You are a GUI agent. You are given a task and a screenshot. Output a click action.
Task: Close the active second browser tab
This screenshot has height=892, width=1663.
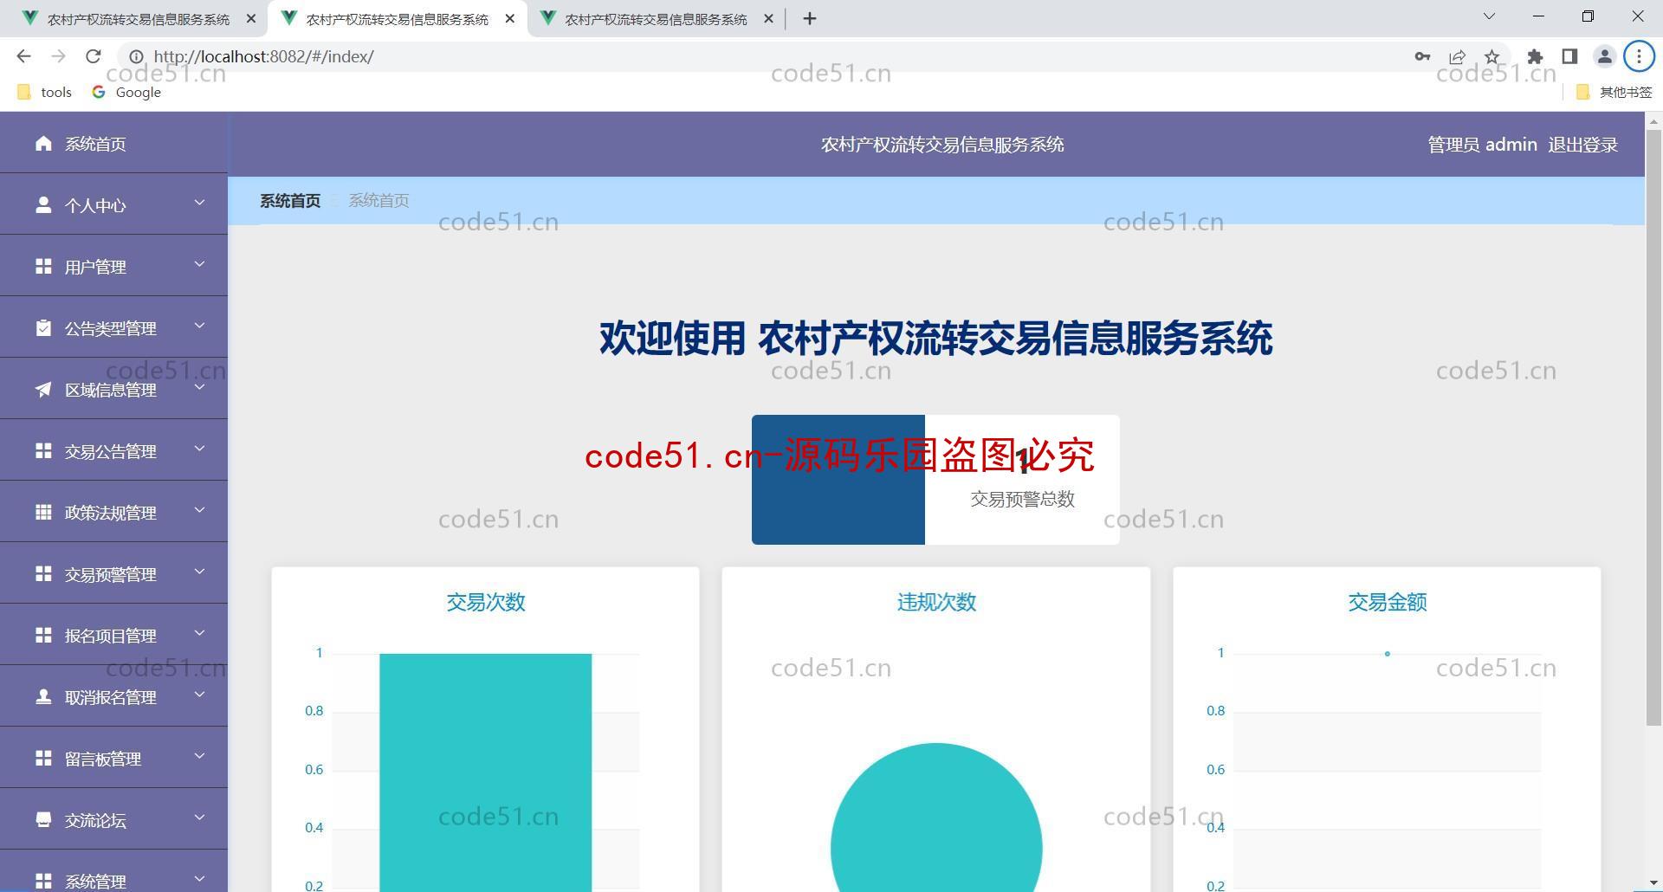tap(510, 18)
